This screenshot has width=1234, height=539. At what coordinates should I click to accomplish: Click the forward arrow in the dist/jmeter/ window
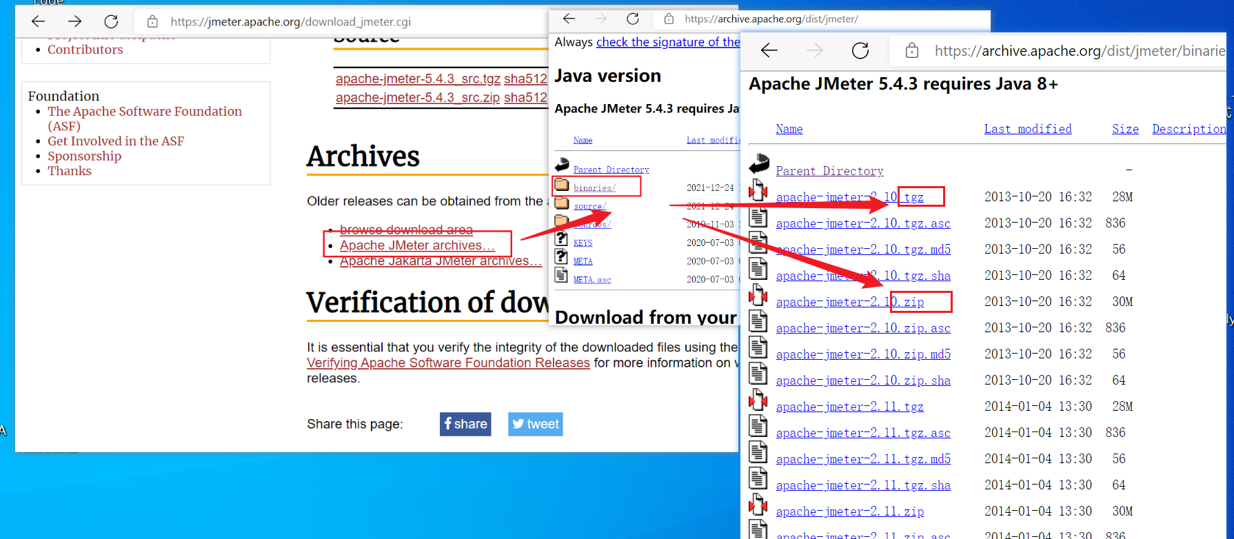601,19
